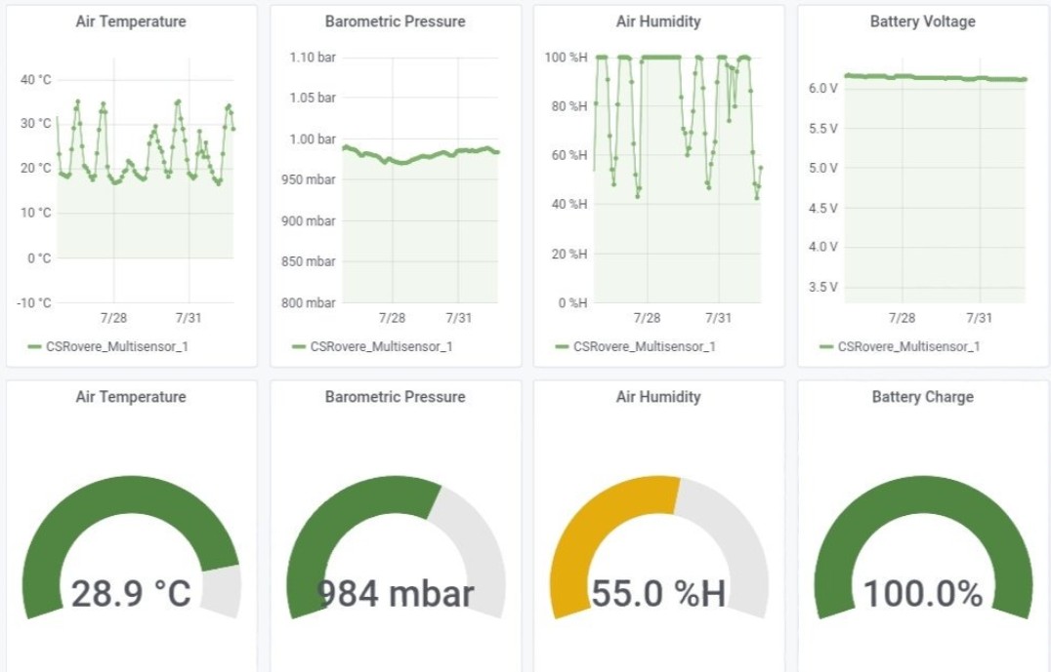Screen dimensions: 1051x672
Task: Click the green arc of the Air Temperature gauge
Action: [131, 495]
